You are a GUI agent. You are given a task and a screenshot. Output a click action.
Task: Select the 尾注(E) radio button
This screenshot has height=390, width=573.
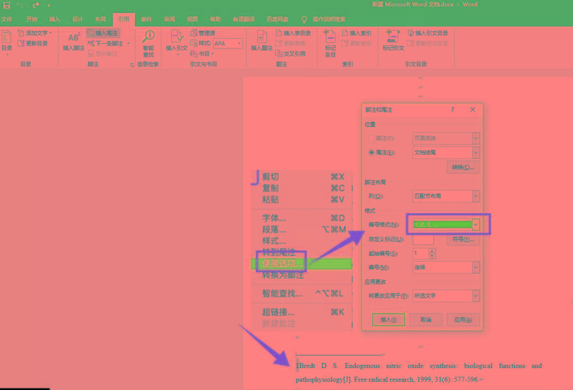pos(371,152)
